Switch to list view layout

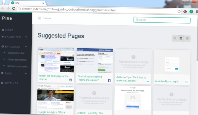(175, 38)
